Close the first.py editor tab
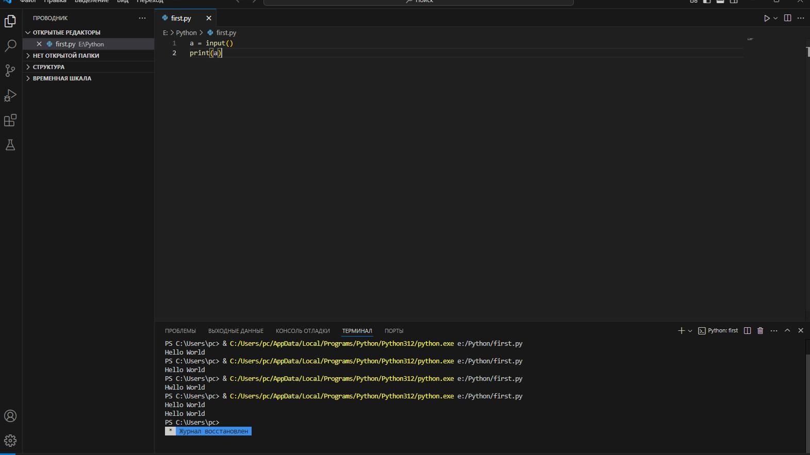Viewport: 810px width, 455px height. coord(209,18)
